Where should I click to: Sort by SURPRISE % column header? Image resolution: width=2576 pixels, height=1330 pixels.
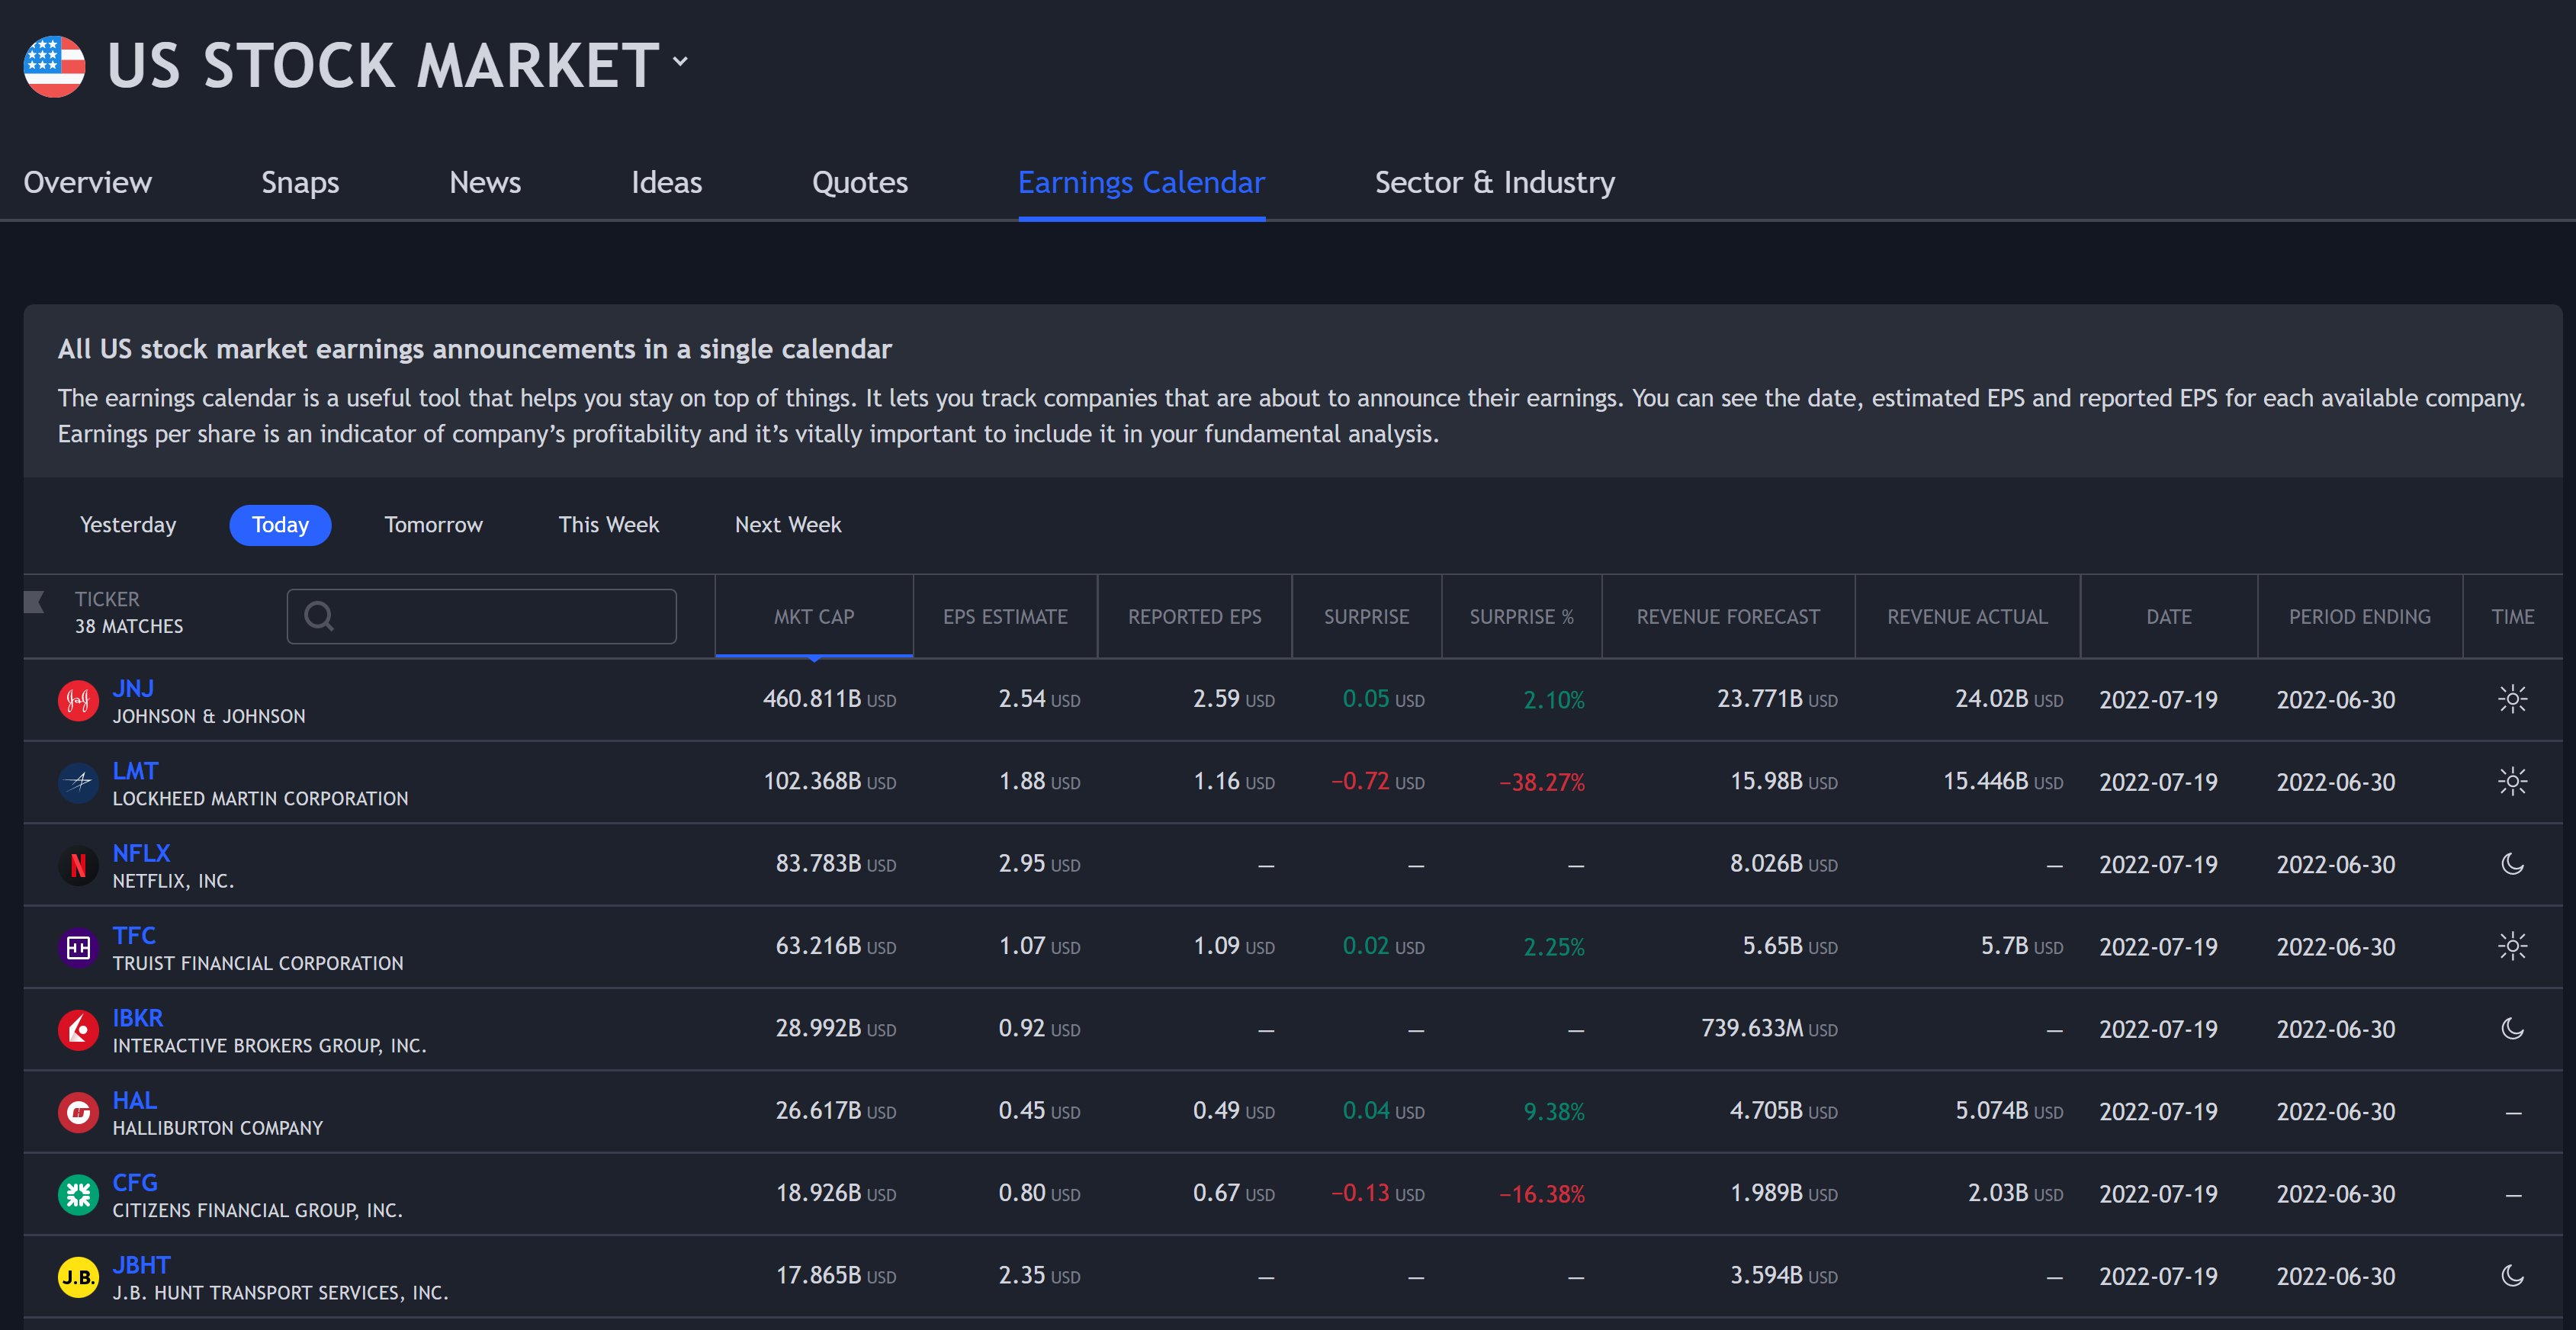1522,617
